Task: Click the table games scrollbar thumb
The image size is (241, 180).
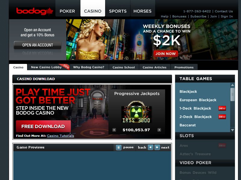Action: (232, 94)
